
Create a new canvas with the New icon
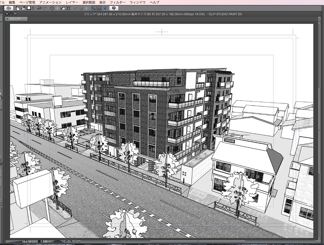pyautogui.click(x=18, y=9)
